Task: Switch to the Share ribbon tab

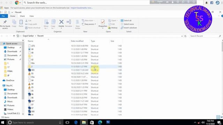Action: click(22, 16)
